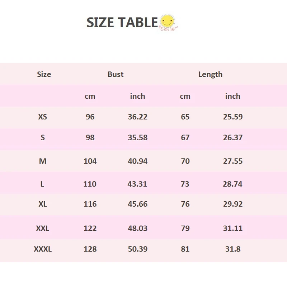
Task: Click the XXXL size row label
Action: pos(43,249)
